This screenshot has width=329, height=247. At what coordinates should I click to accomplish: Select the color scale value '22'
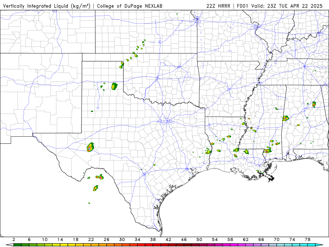(91, 240)
